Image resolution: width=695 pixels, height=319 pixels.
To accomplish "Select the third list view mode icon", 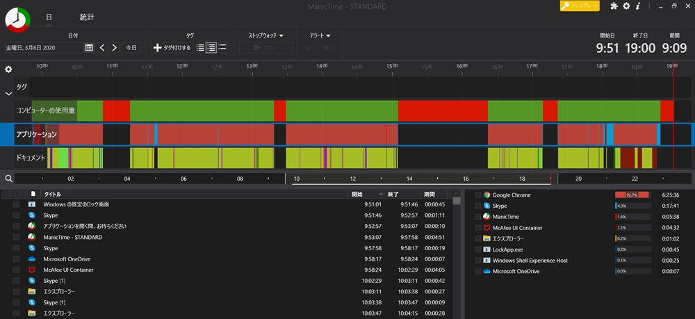I will (x=222, y=47).
